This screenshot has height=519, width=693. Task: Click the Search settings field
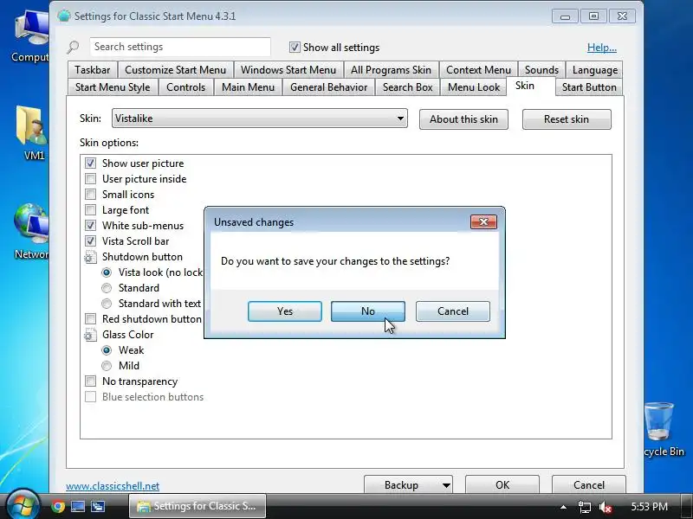tap(180, 47)
